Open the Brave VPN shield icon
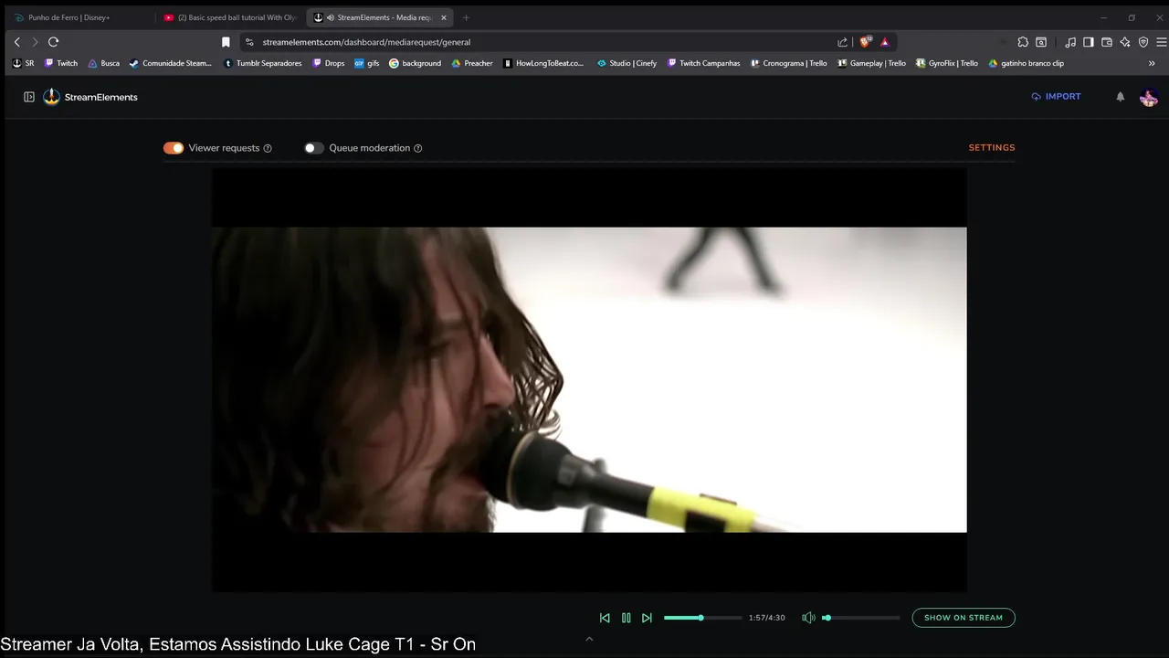This screenshot has width=1169, height=658. [x=1143, y=42]
